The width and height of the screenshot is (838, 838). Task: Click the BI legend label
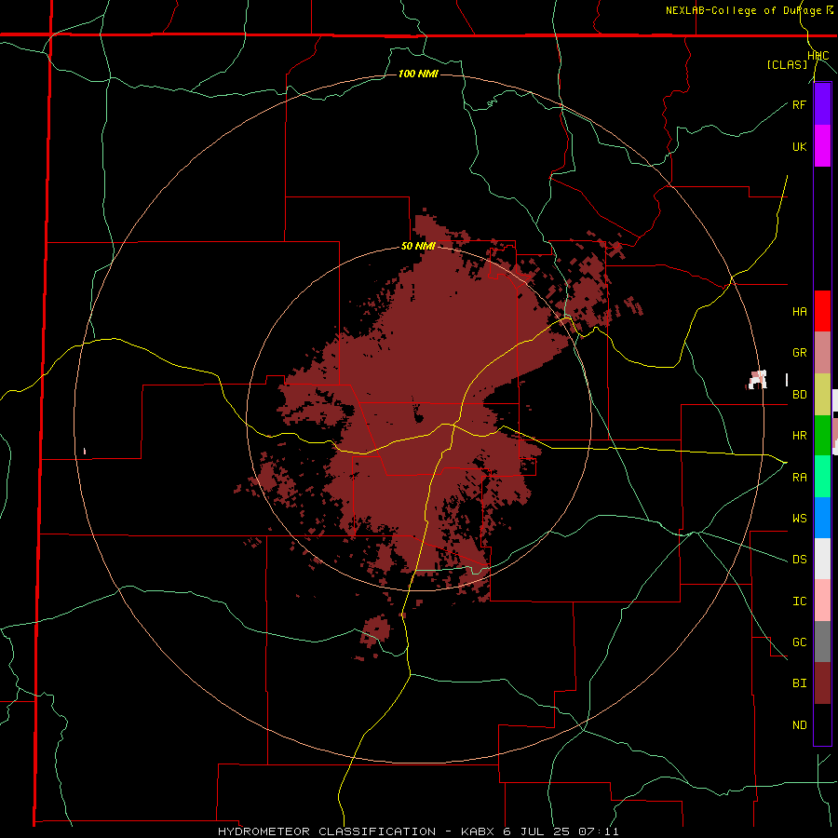[x=799, y=683]
